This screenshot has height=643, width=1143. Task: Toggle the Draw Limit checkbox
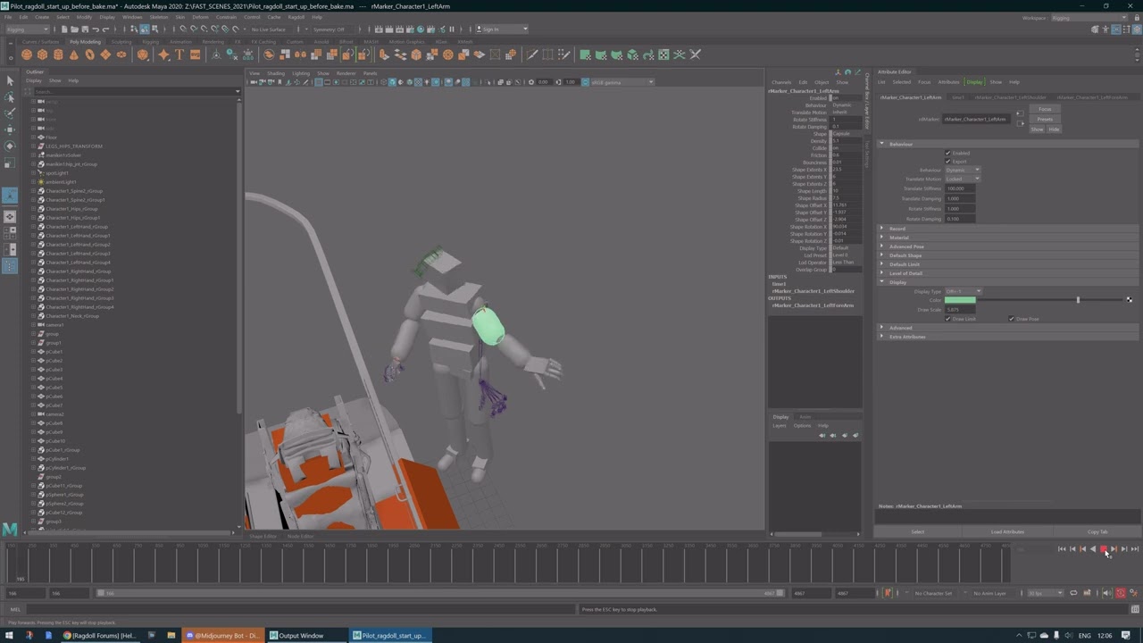tap(948, 319)
